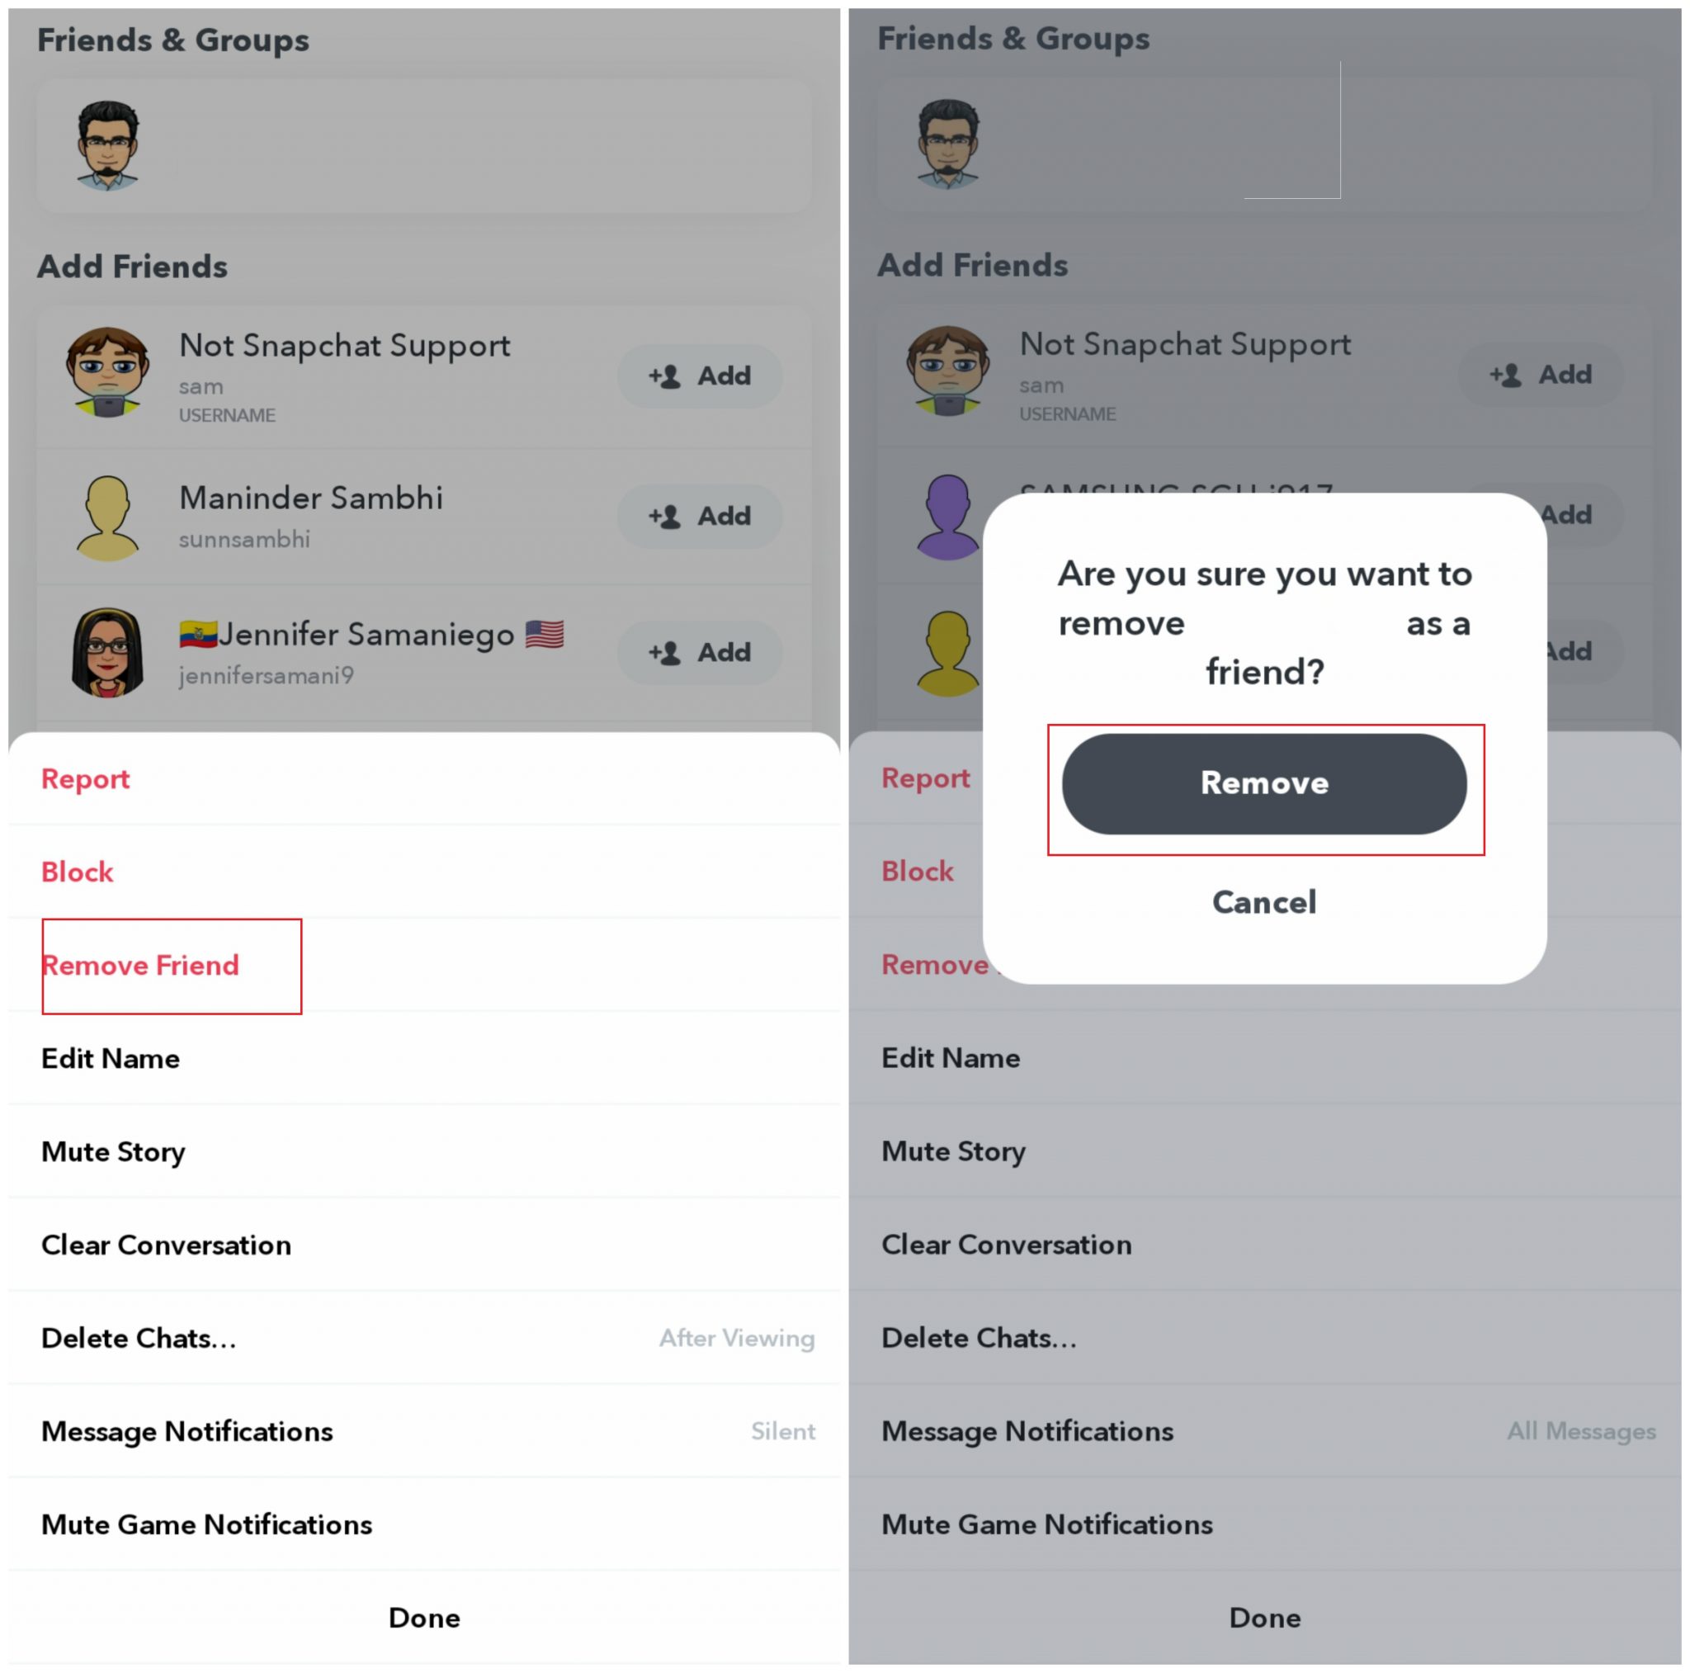Tap the purple silhouette avatar in right panel
Screen dimensions: 1690x1673
(x=947, y=517)
